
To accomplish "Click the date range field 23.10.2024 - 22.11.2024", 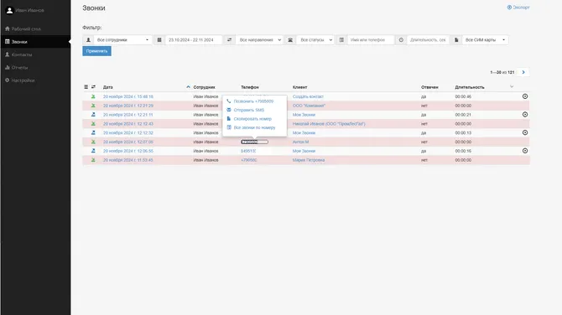I will pos(194,40).
